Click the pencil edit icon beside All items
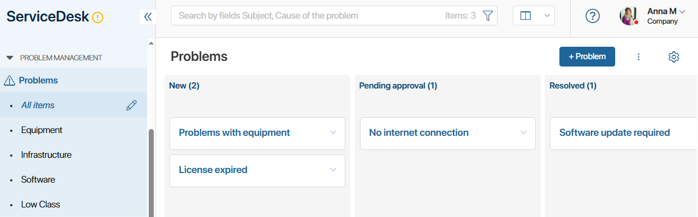698x217 pixels. [131, 105]
